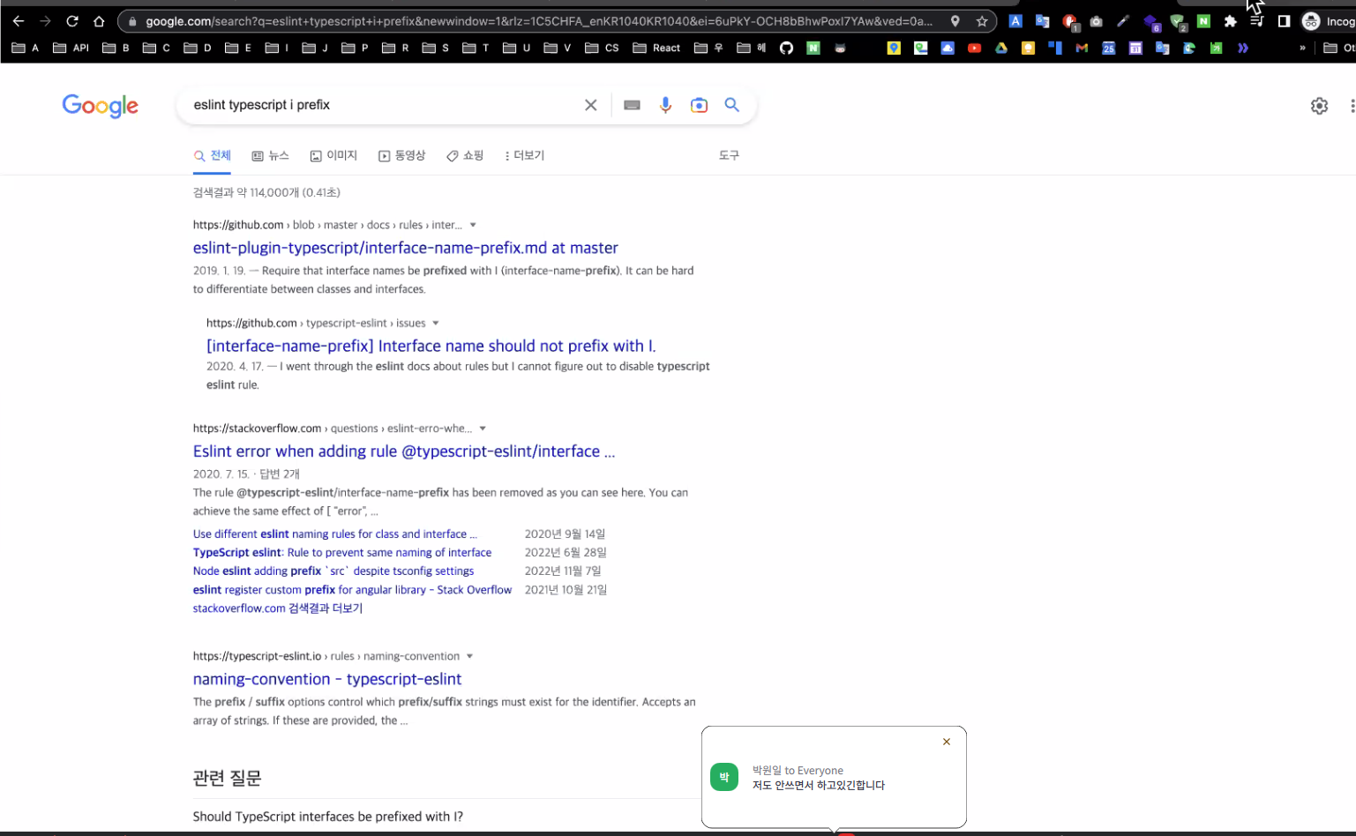The height and width of the screenshot is (836, 1356).
Task: Open 'Use different eslint naming rules' sublink
Action: pos(335,534)
